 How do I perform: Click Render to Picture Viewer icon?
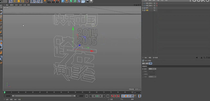point(54,1)
